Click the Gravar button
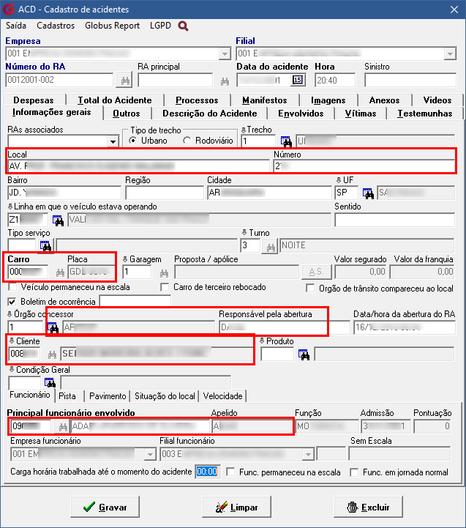 click(105, 507)
